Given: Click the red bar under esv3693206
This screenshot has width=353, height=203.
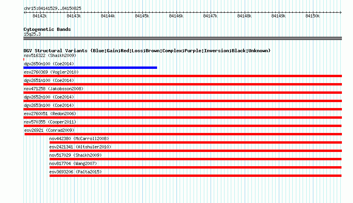Looking at the screenshot, I should (x=196, y=176).
